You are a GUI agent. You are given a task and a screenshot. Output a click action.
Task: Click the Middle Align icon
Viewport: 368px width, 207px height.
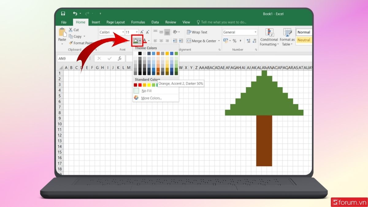click(x=161, y=32)
